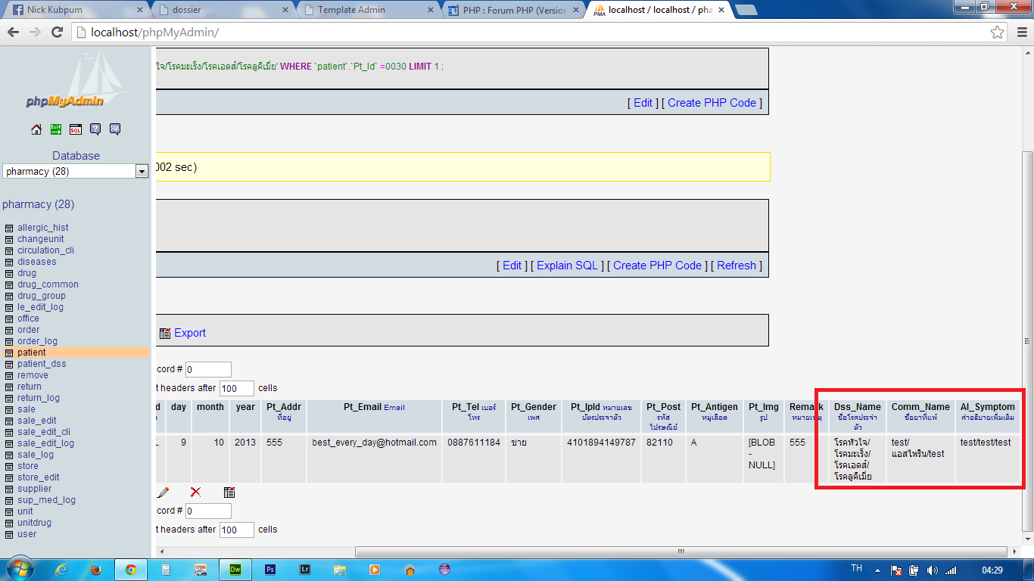Open a new browser tab
This screenshot has width=1034, height=581.
[x=746, y=10]
